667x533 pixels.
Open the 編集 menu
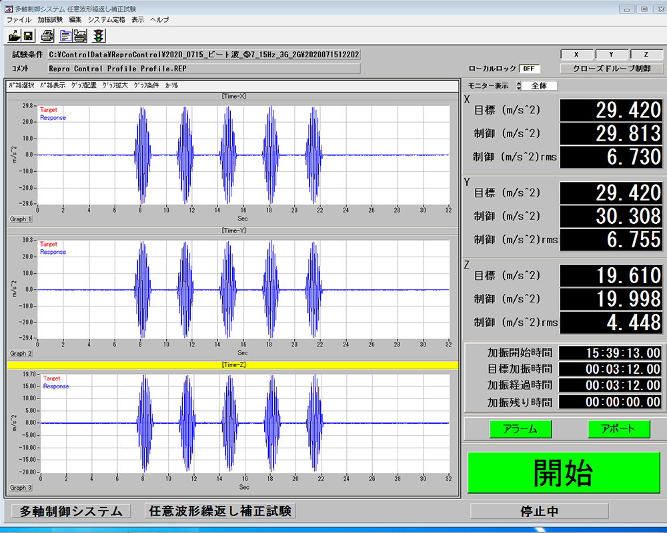pos(75,19)
